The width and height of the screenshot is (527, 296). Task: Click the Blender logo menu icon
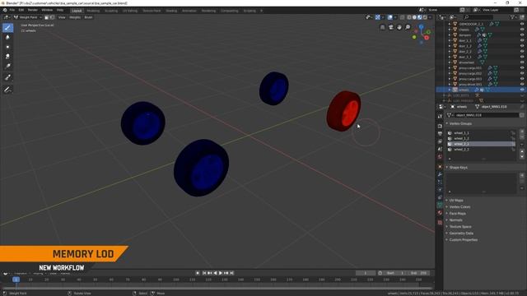[5, 10]
